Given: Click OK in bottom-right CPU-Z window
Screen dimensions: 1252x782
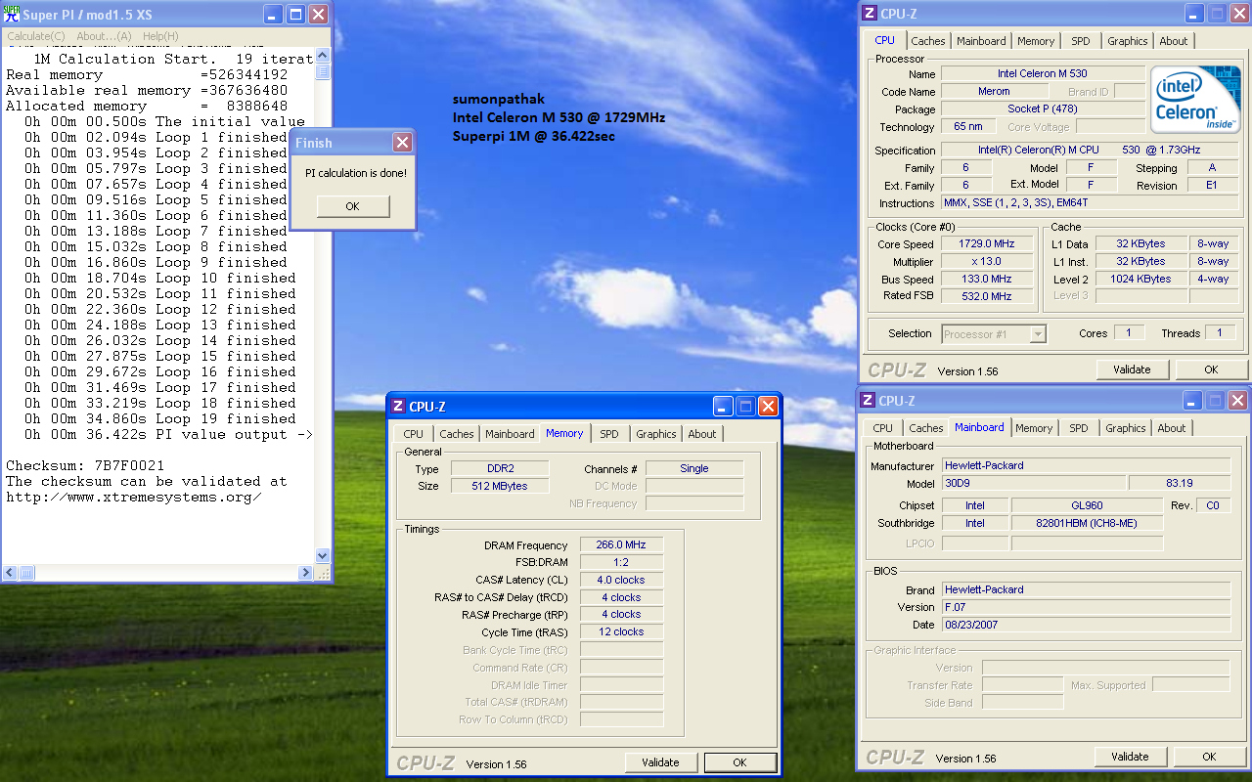Looking at the screenshot, I should coord(1209,757).
